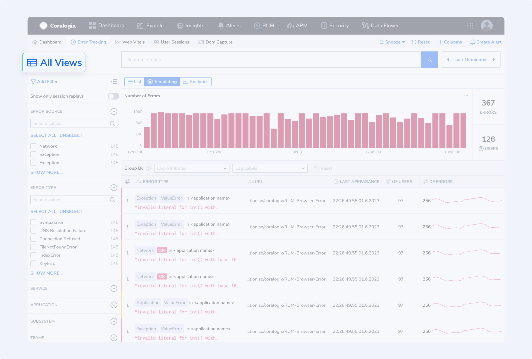Check KeyError checkbox

tap(33, 264)
